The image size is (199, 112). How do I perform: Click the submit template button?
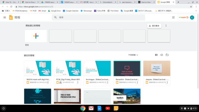point(154,26)
